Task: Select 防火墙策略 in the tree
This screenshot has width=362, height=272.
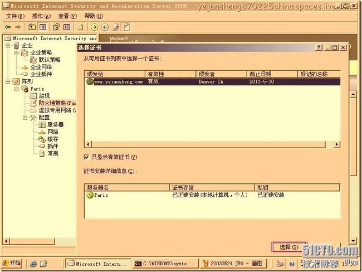Action: 57,103
